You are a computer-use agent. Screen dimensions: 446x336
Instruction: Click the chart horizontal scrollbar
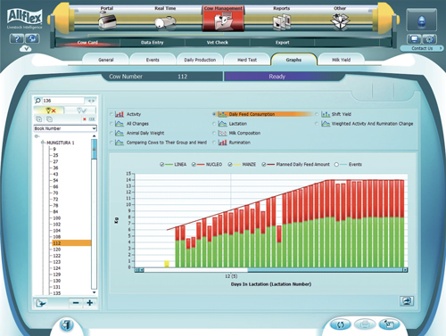coord(271,270)
